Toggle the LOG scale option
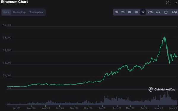 coord(174,12)
